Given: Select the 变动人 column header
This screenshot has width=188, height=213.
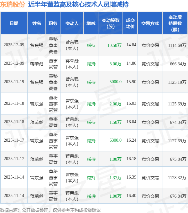Looking at the screenshot, I should click(x=72, y=23).
